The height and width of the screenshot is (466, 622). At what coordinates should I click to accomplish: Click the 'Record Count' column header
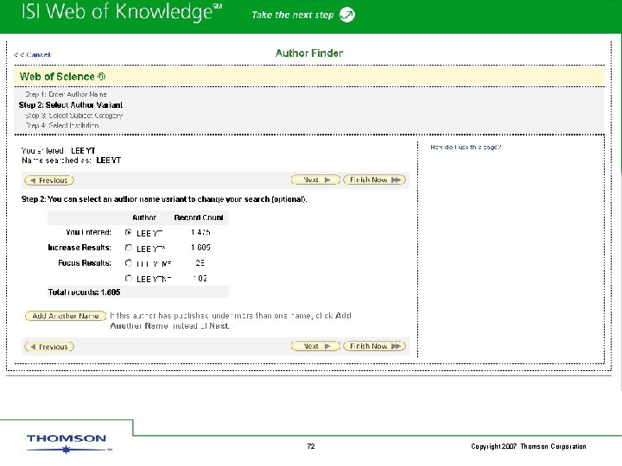[x=199, y=217]
